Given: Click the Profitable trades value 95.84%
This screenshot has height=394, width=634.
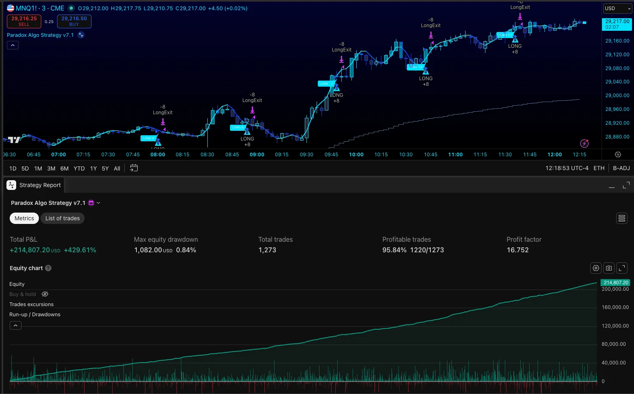Looking at the screenshot, I should pyautogui.click(x=394, y=250).
